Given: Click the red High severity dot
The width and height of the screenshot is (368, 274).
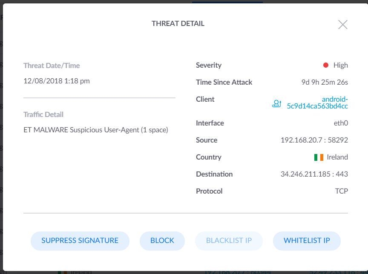Looking at the screenshot, I should (326, 65).
